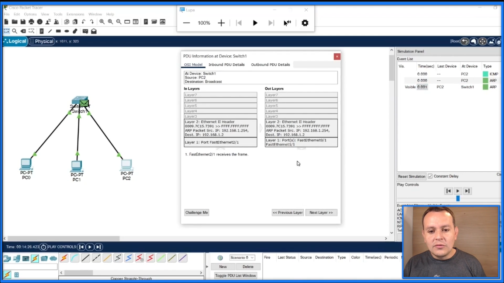Click the Next Layer button
This screenshot has width=504, height=283.
coord(321,213)
